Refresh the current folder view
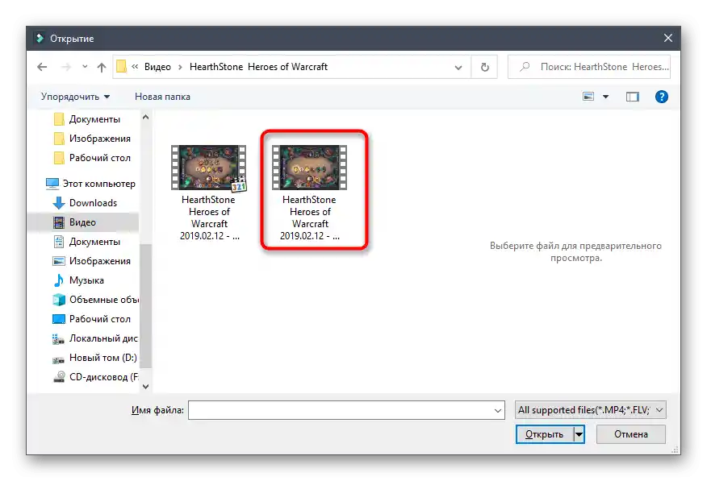707x481 pixels. [485, 67]
